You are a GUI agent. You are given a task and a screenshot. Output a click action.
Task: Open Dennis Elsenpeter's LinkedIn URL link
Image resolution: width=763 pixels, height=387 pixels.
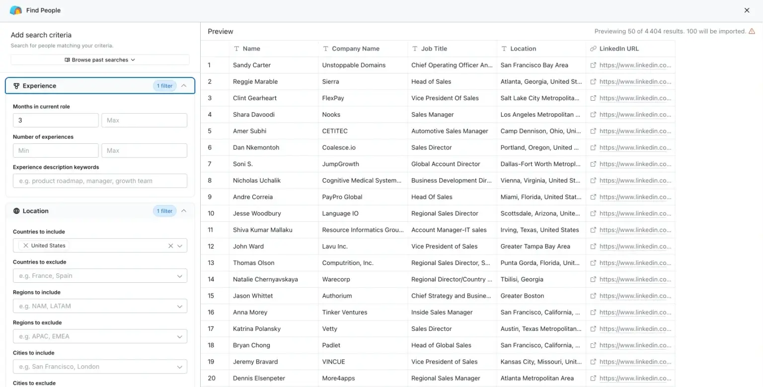[635, 378]
